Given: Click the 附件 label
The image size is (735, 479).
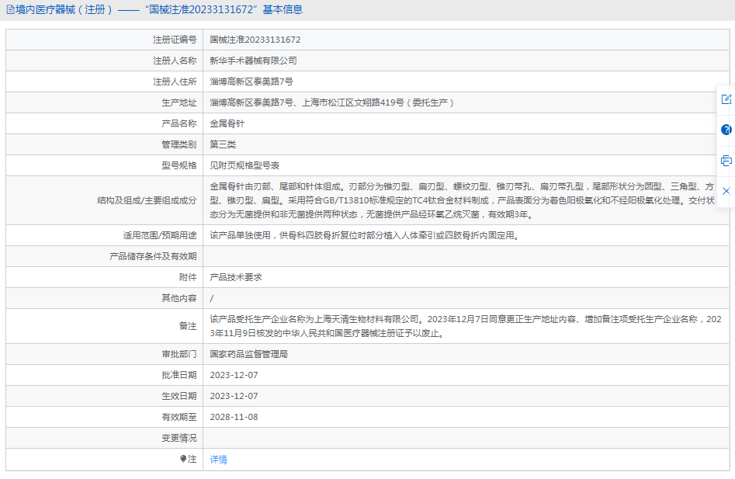Looking at the screenshot, I should (188, 277).
